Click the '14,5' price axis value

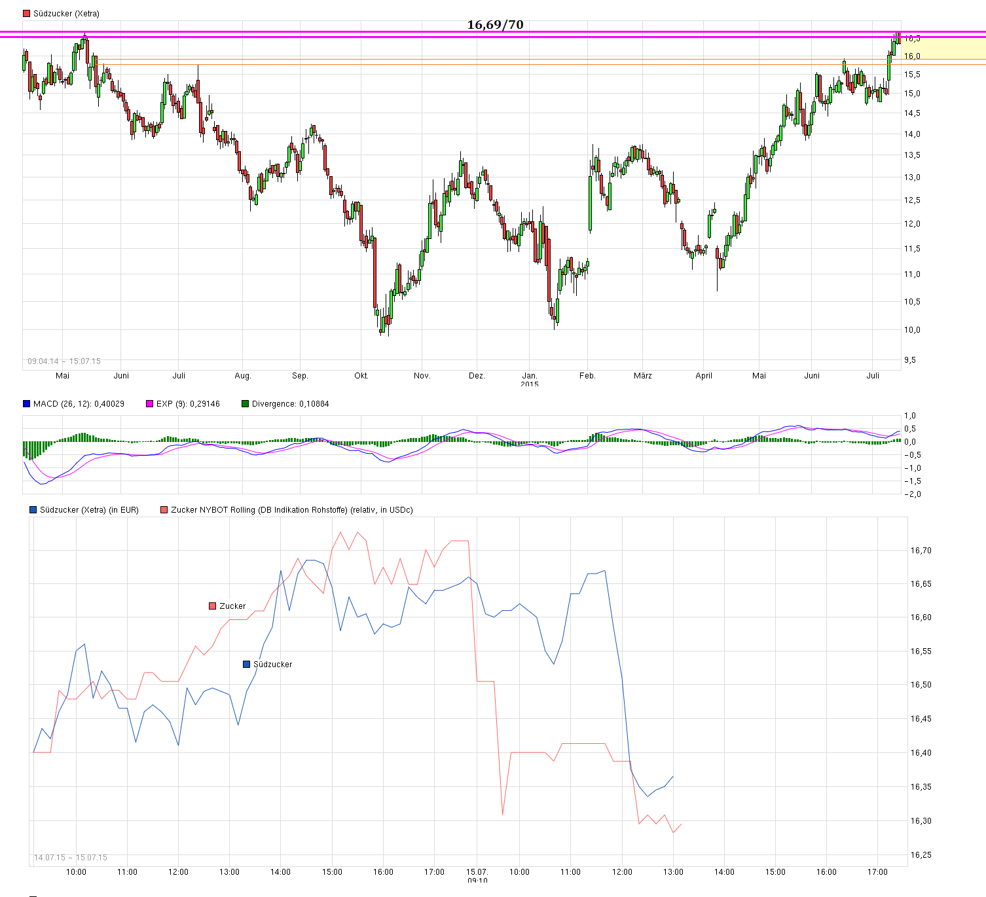[912, 113]
